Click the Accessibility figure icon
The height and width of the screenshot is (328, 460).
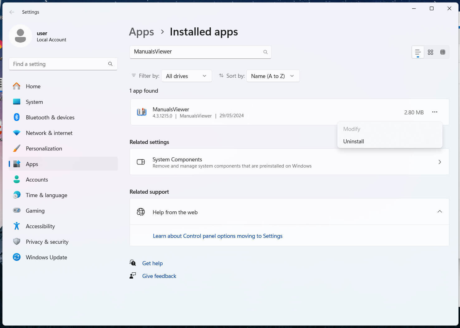click(x=17, y=226)
